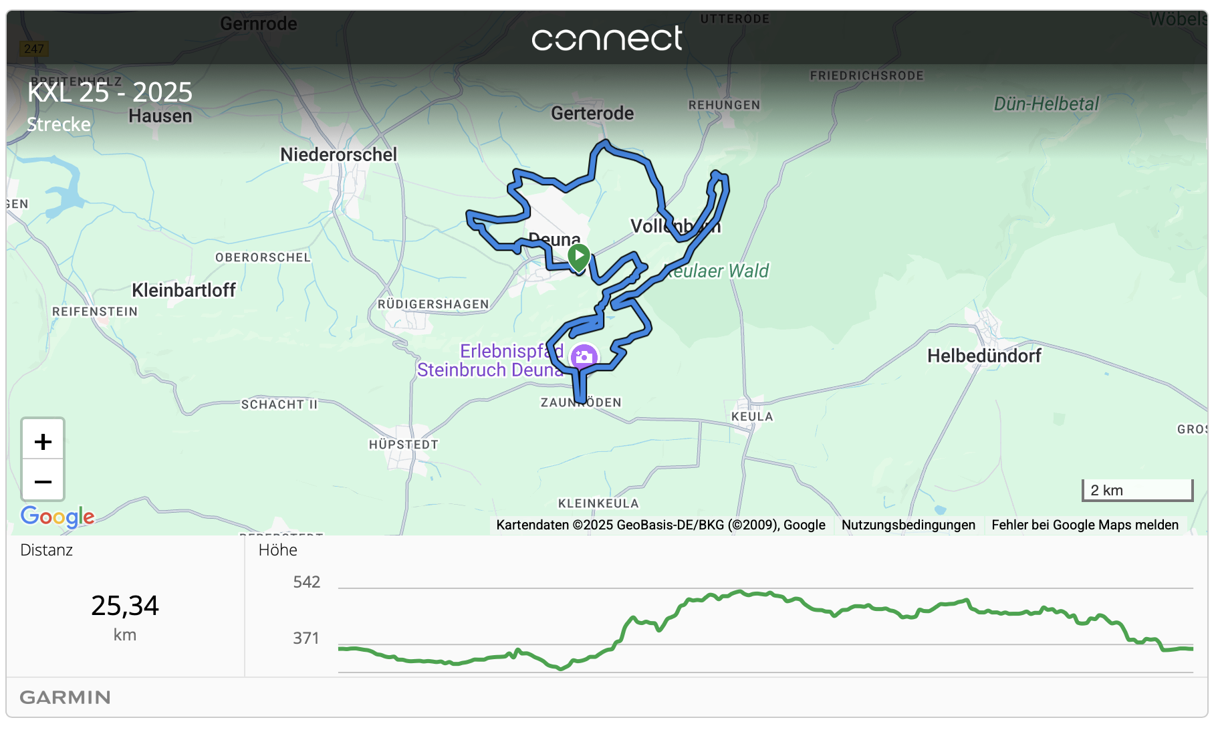Click the lowest dip in elevation chart

tap(561, 667)
